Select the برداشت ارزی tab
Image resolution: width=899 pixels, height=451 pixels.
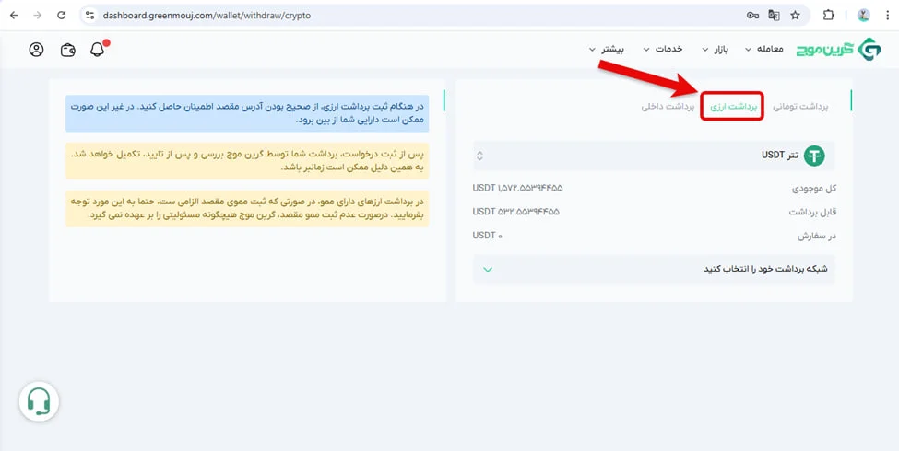733,107
